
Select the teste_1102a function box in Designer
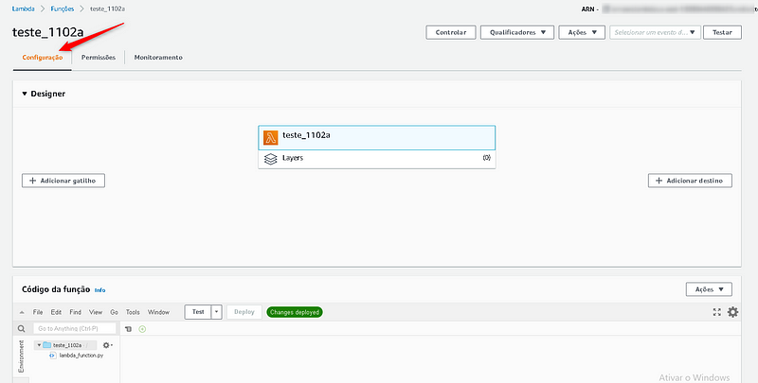click(377, 137)
